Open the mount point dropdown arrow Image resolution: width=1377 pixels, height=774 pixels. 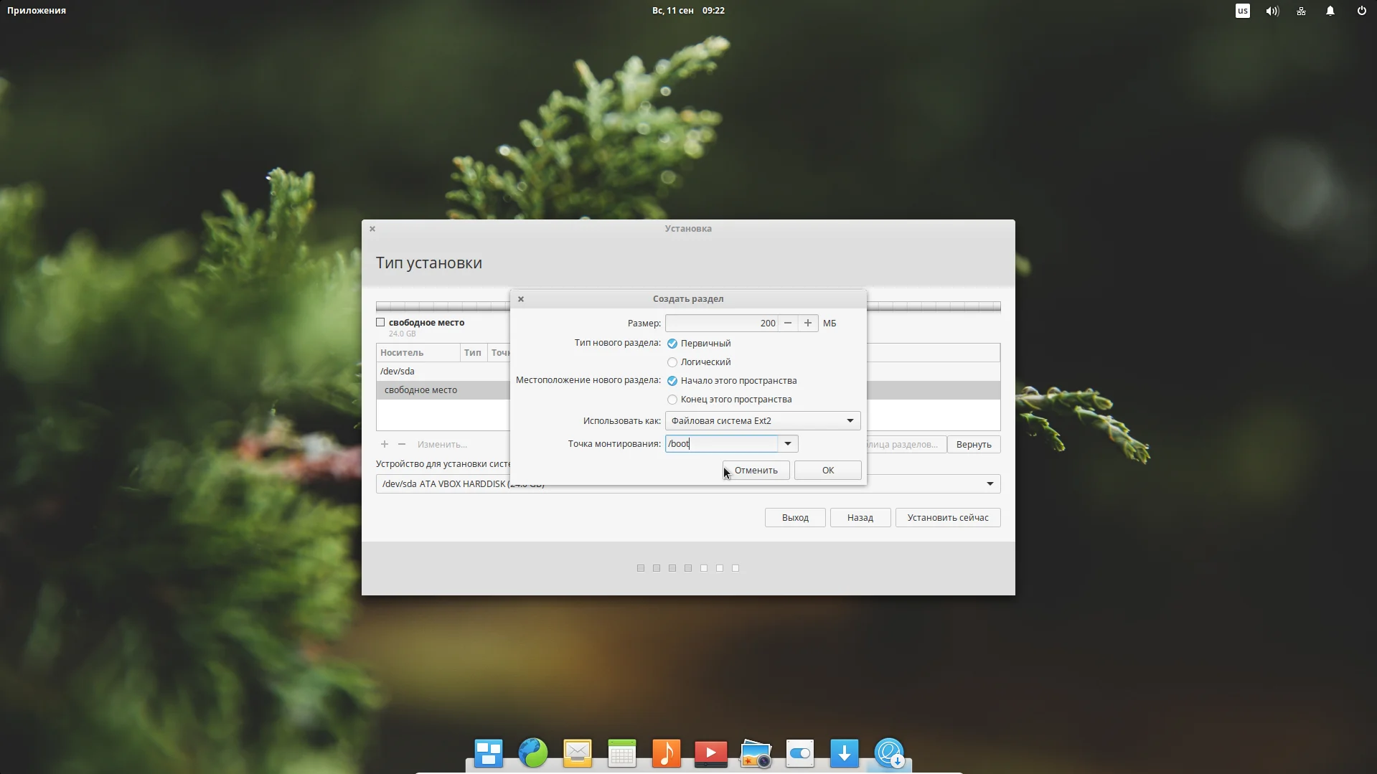tap(788, 444)
